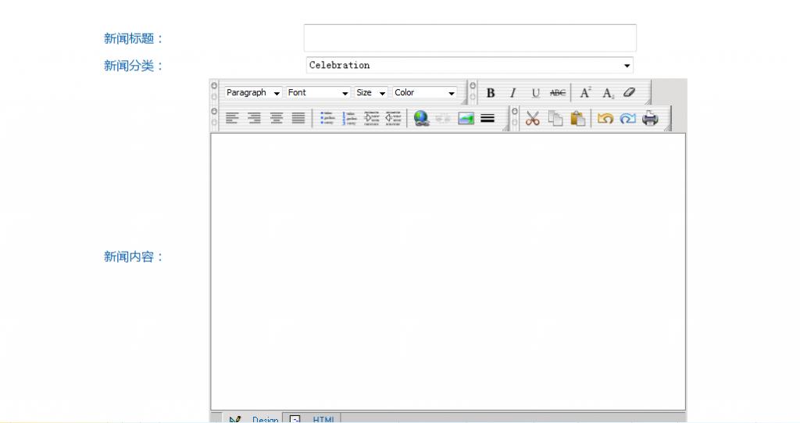Center-align the text
Image resolution: width=800 pixels, height=423 pixels.
pos(277,119)
